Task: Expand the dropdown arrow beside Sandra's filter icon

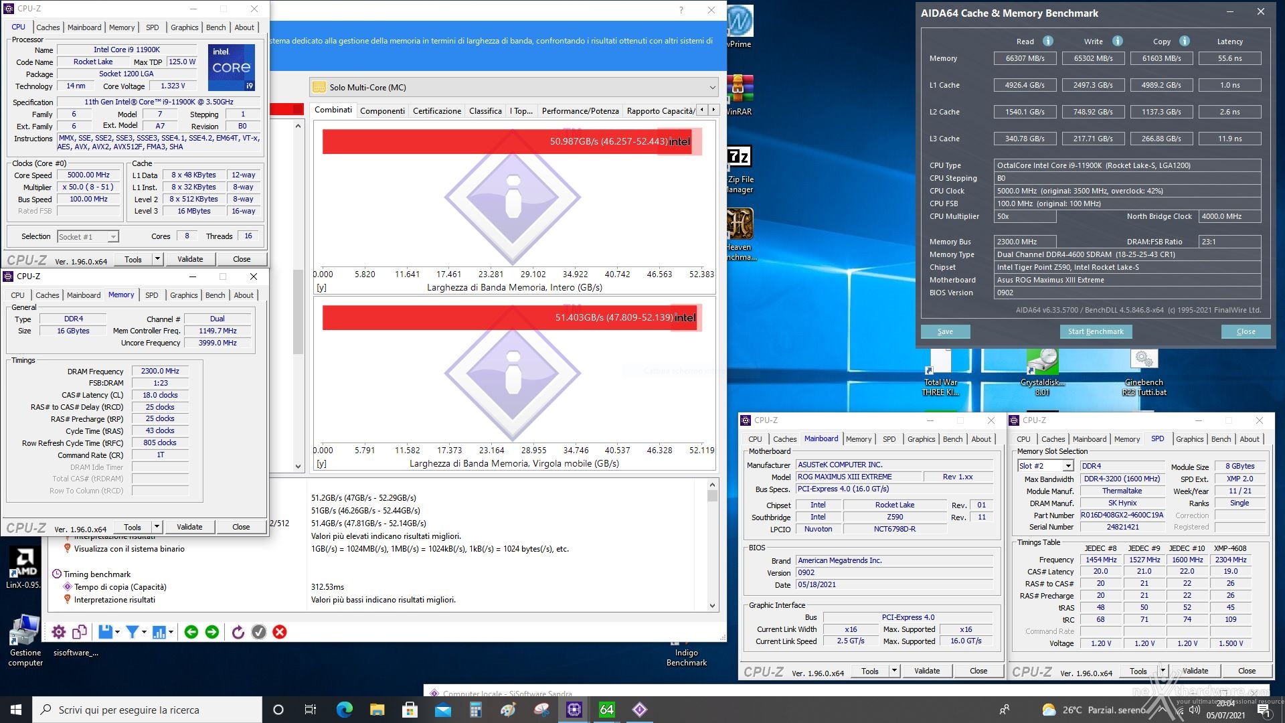Action: pos(144,632)
